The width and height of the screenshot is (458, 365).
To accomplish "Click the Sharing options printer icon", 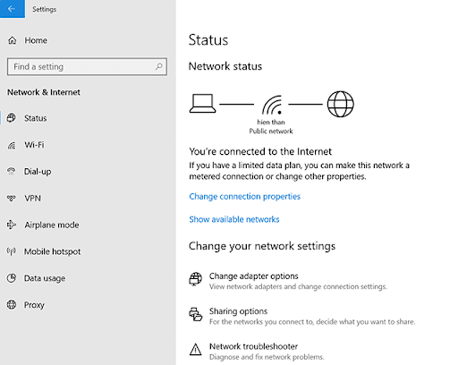I will coord(195,314).
